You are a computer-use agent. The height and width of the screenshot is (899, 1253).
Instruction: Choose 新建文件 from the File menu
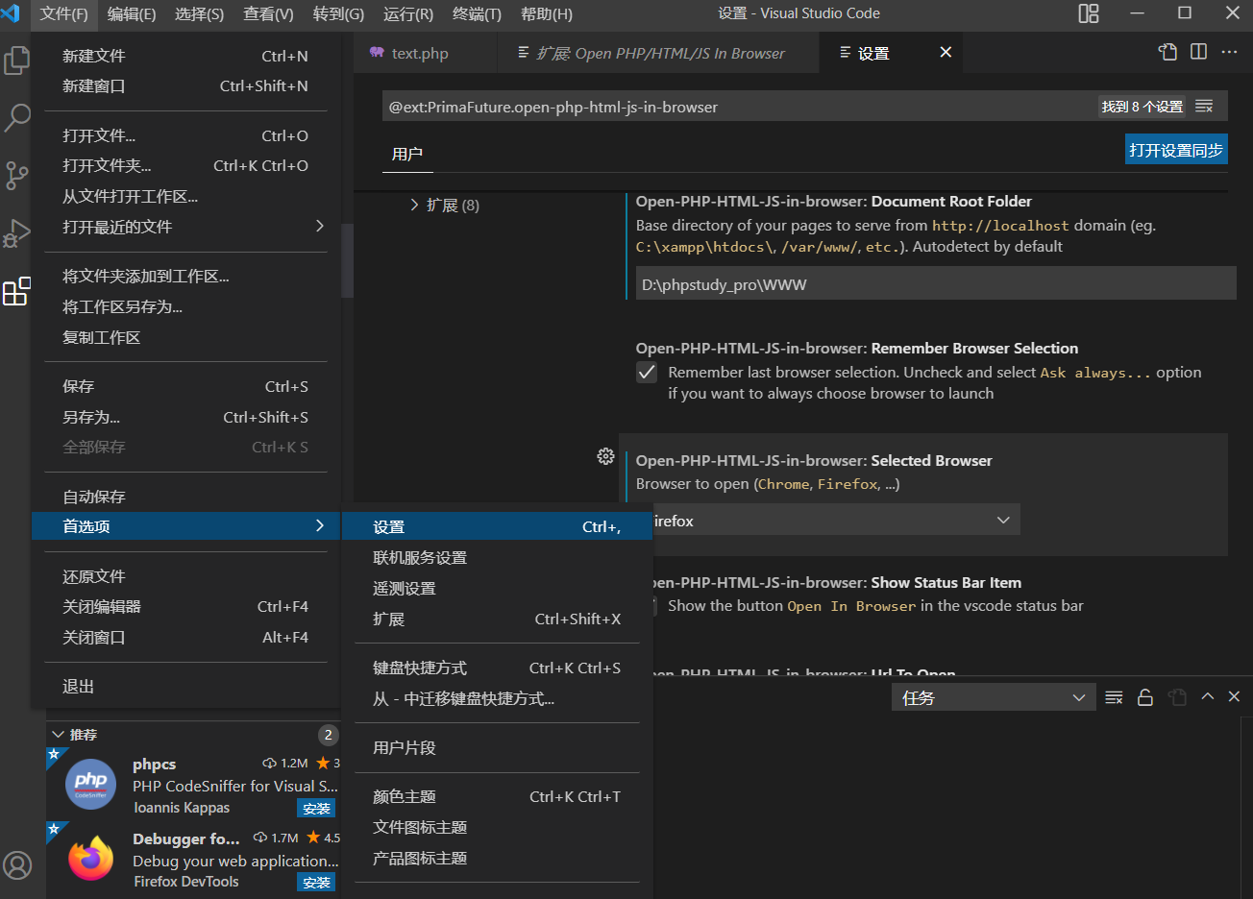185,56
